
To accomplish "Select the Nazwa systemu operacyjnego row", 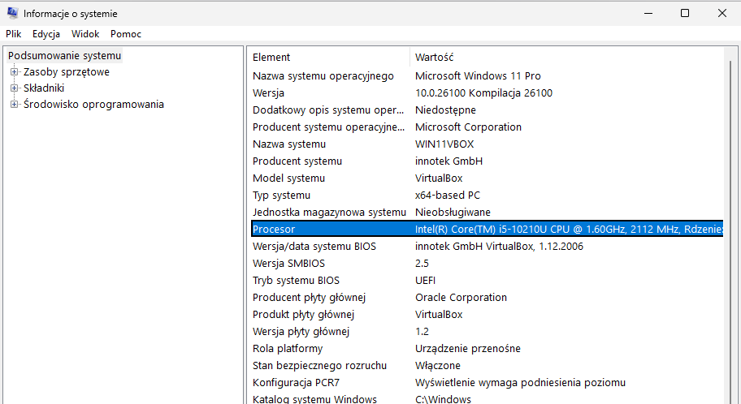I will (x=487, y=76).
